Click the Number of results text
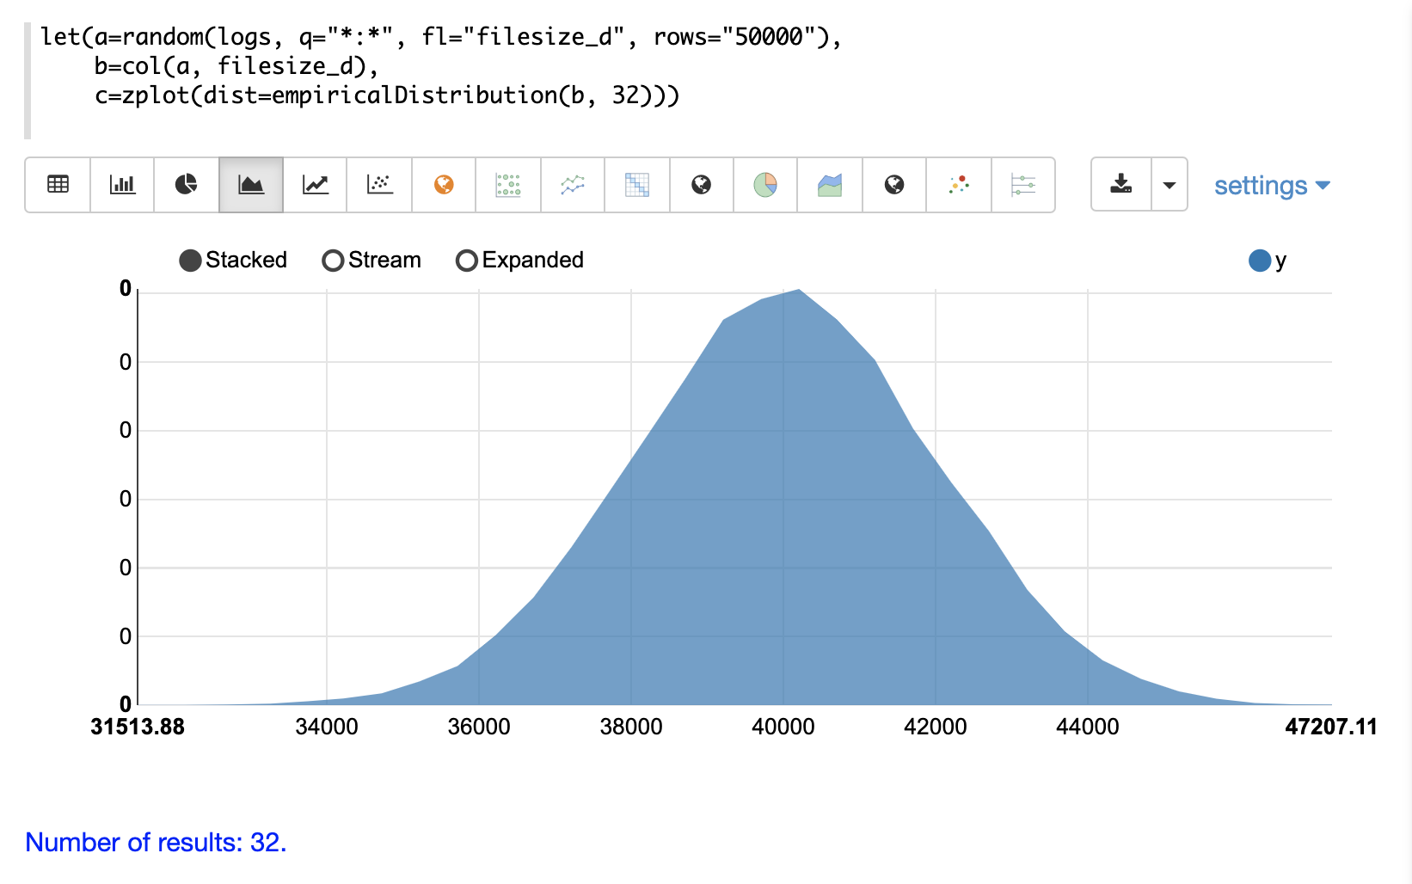This screenshot has width=1412, height=884. pyautogui.click(x=156, y=842)
